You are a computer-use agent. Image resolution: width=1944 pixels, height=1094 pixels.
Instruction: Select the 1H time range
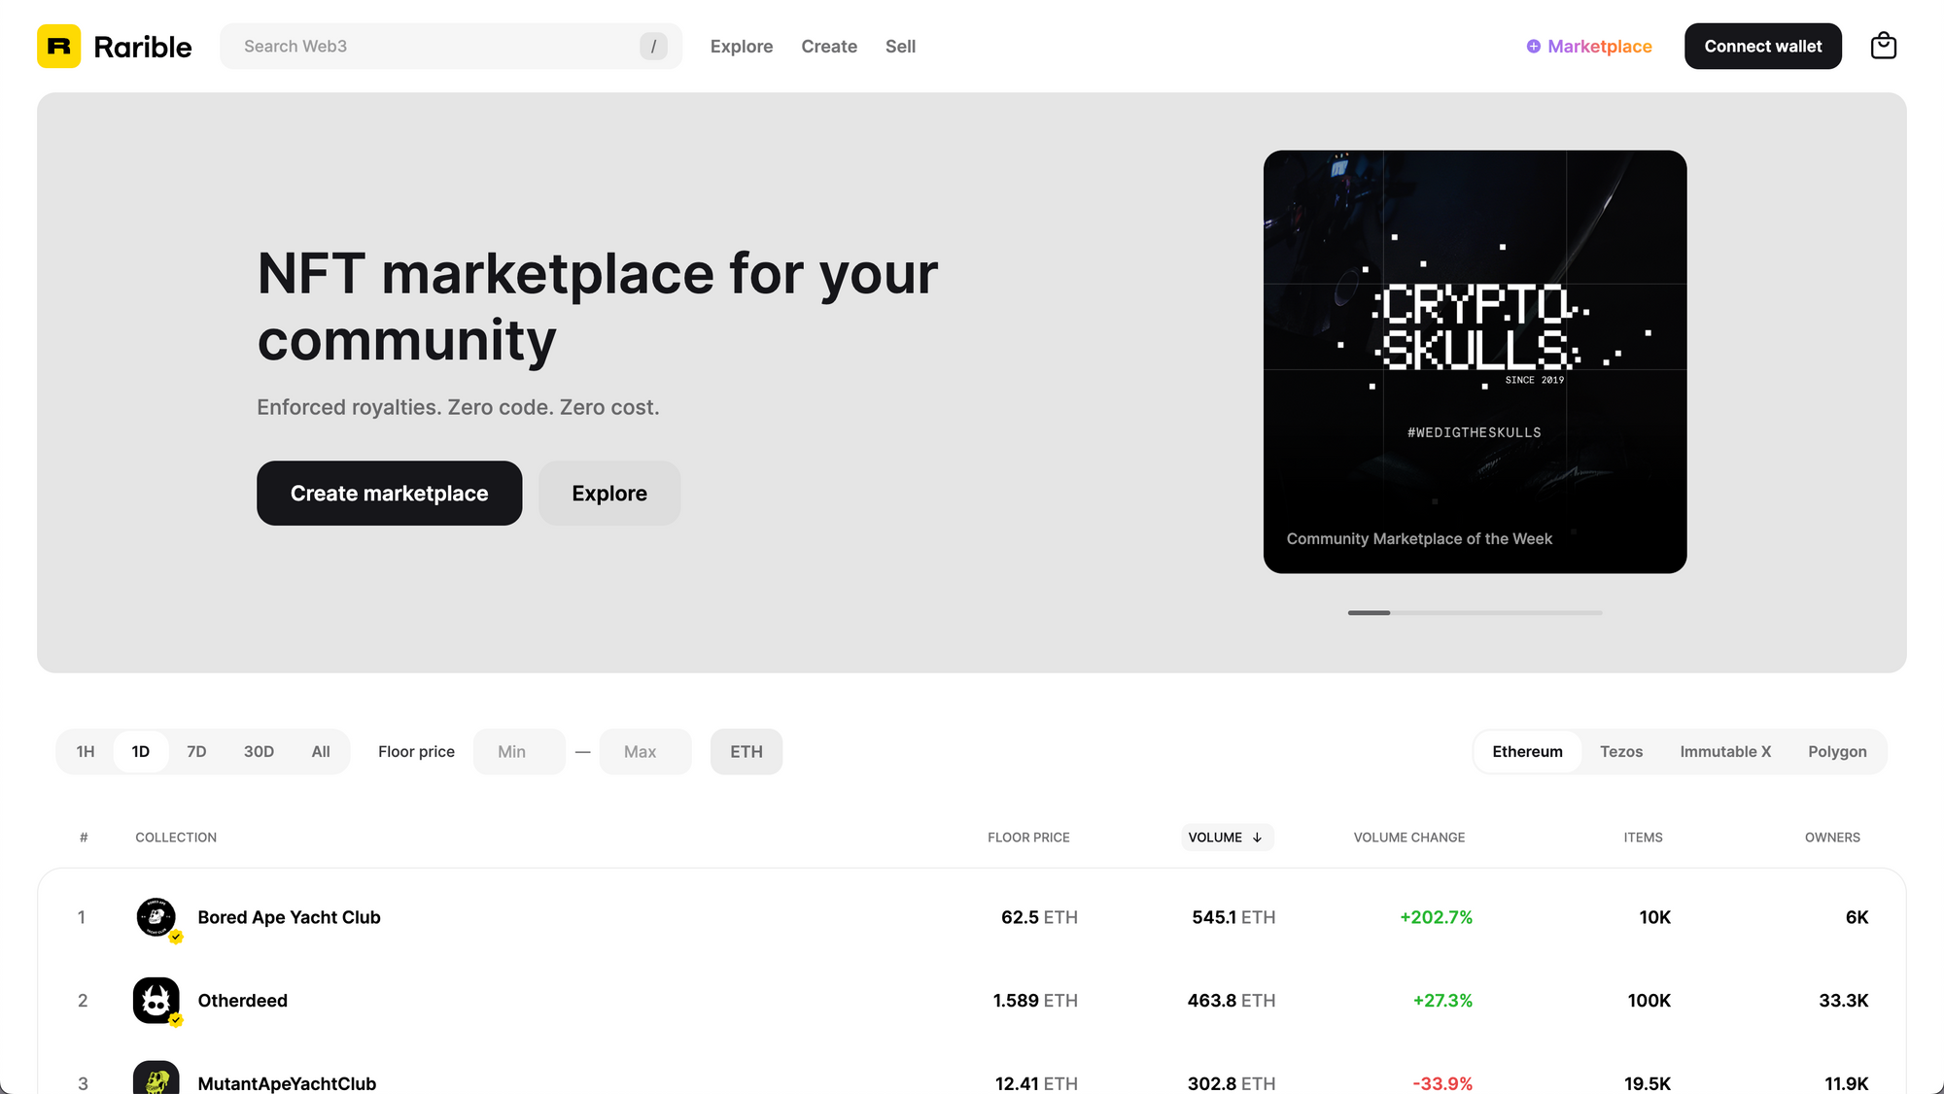pyautogui.click(x=86, y=752)
